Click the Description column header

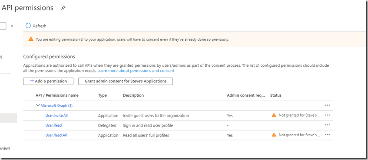133,95
